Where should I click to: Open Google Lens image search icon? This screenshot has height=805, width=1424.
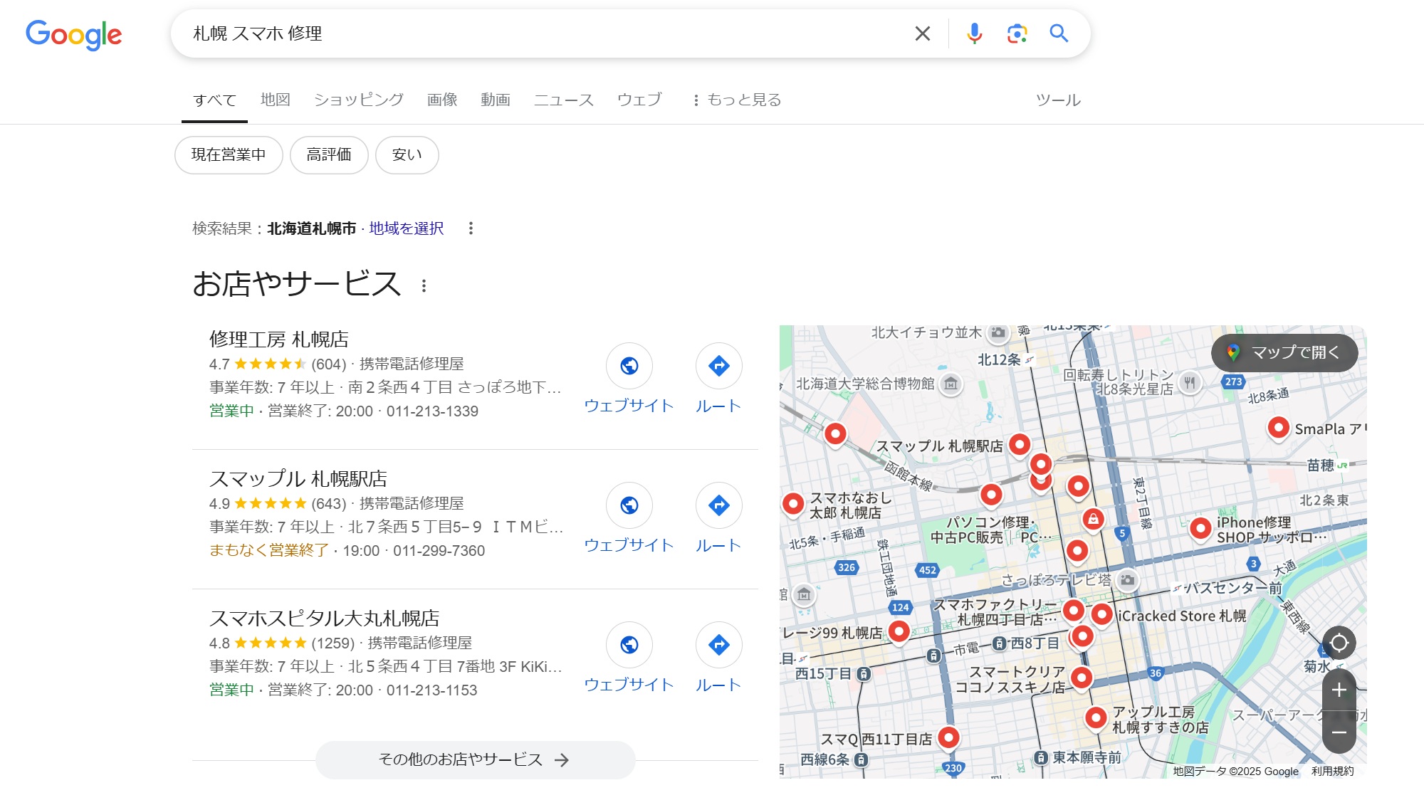(1017, 33)
